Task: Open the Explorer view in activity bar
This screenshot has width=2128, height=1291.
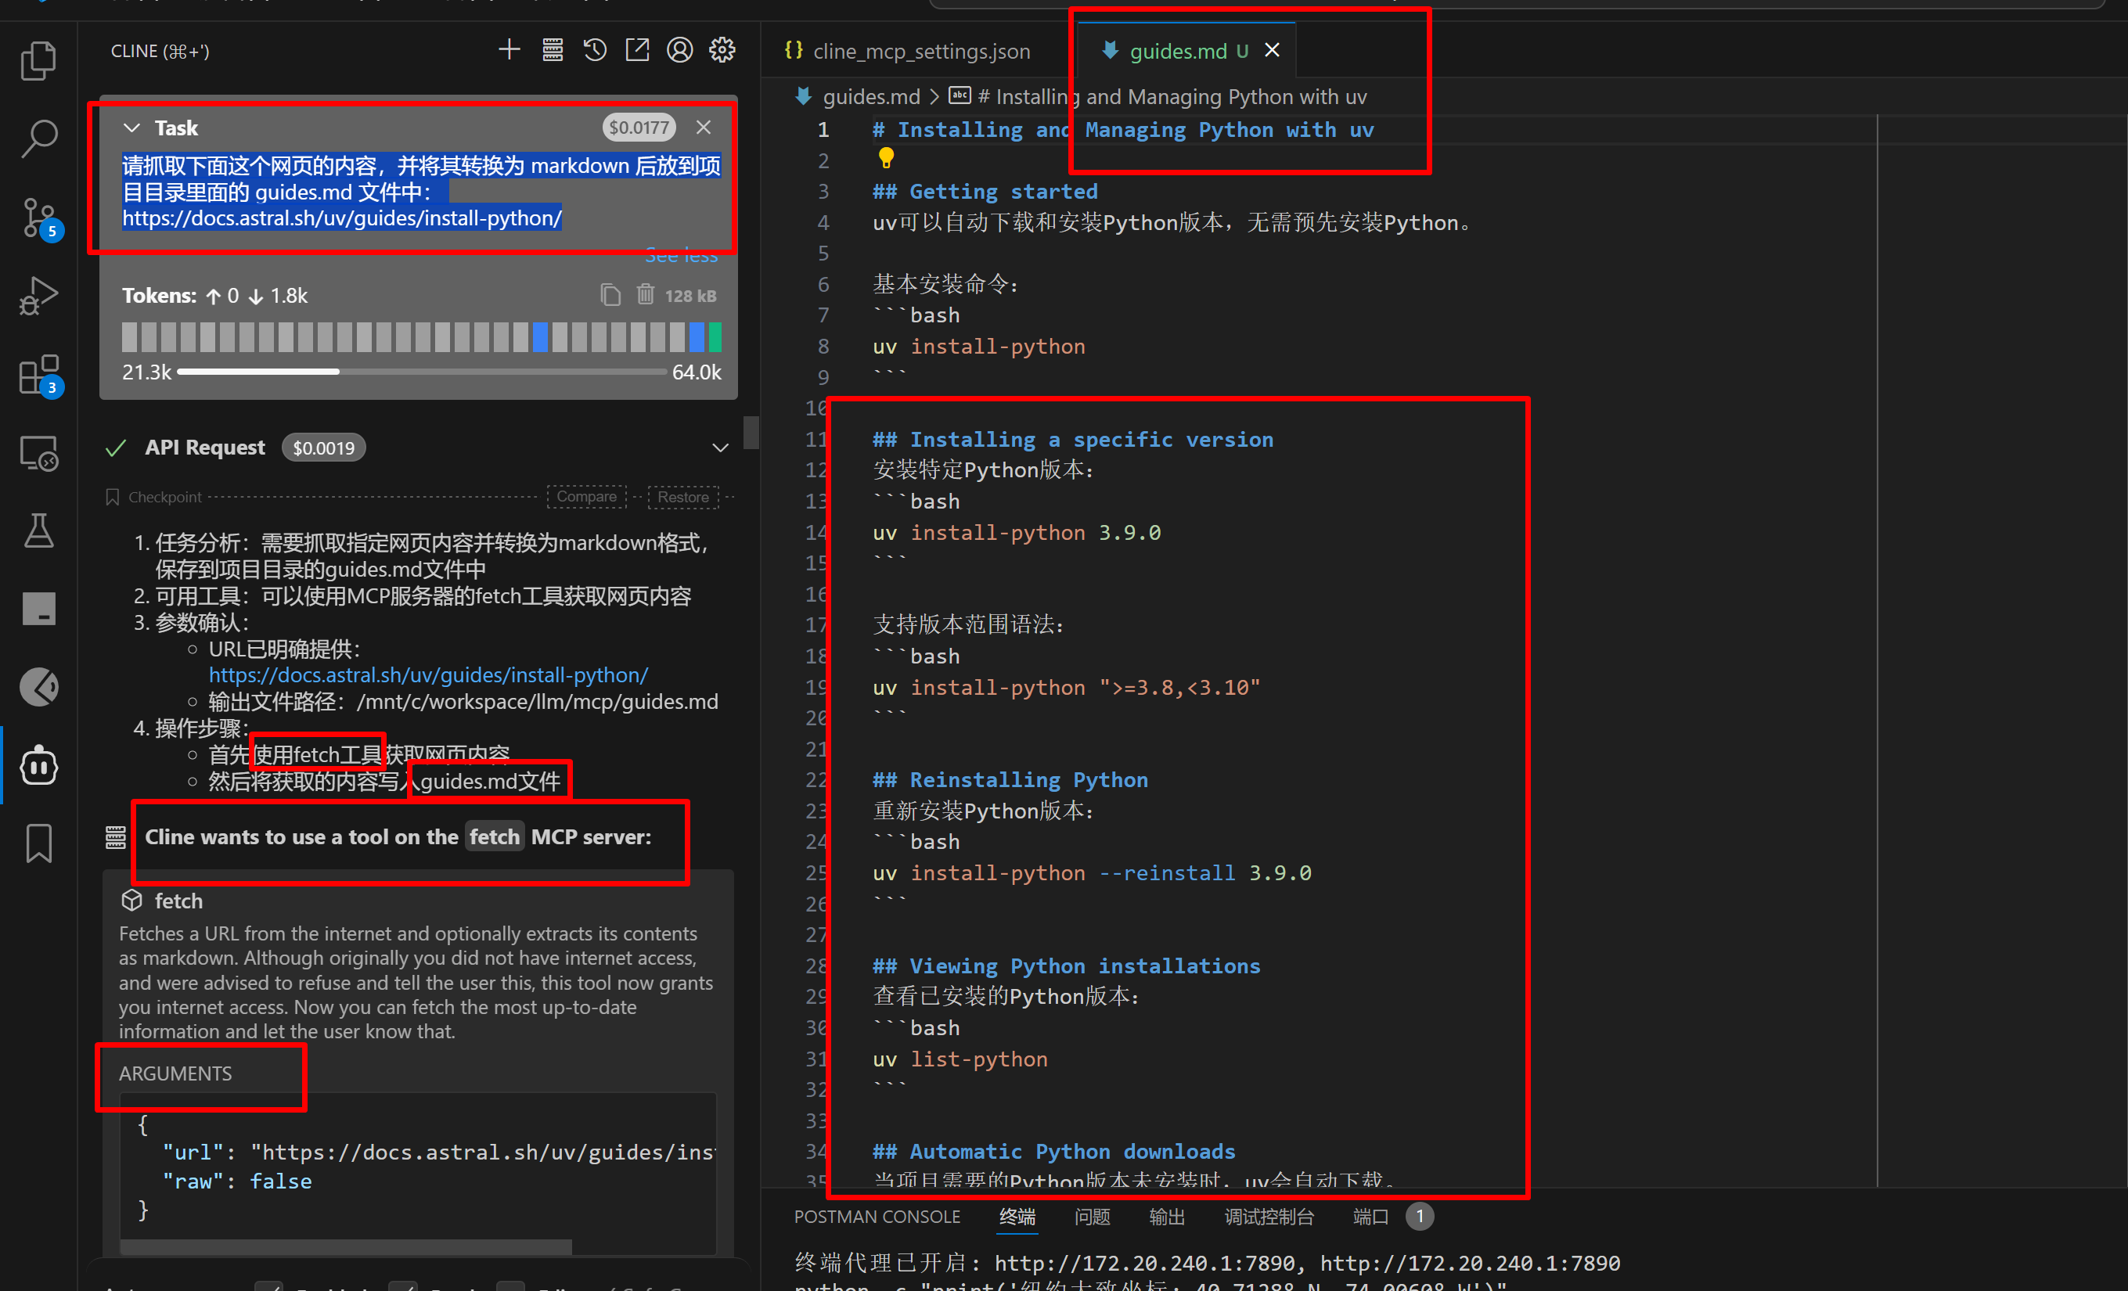Action: (x=38, y=60)
